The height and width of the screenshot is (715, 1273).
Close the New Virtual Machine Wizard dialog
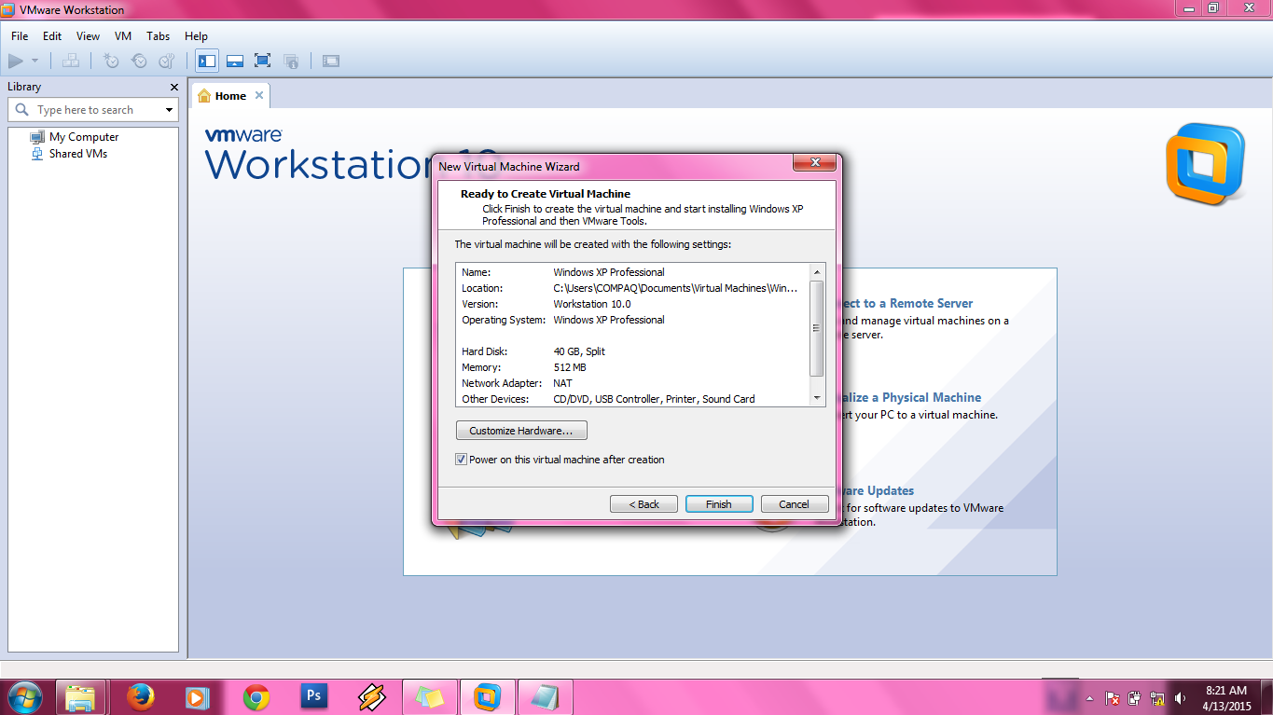tap(813, 163)
